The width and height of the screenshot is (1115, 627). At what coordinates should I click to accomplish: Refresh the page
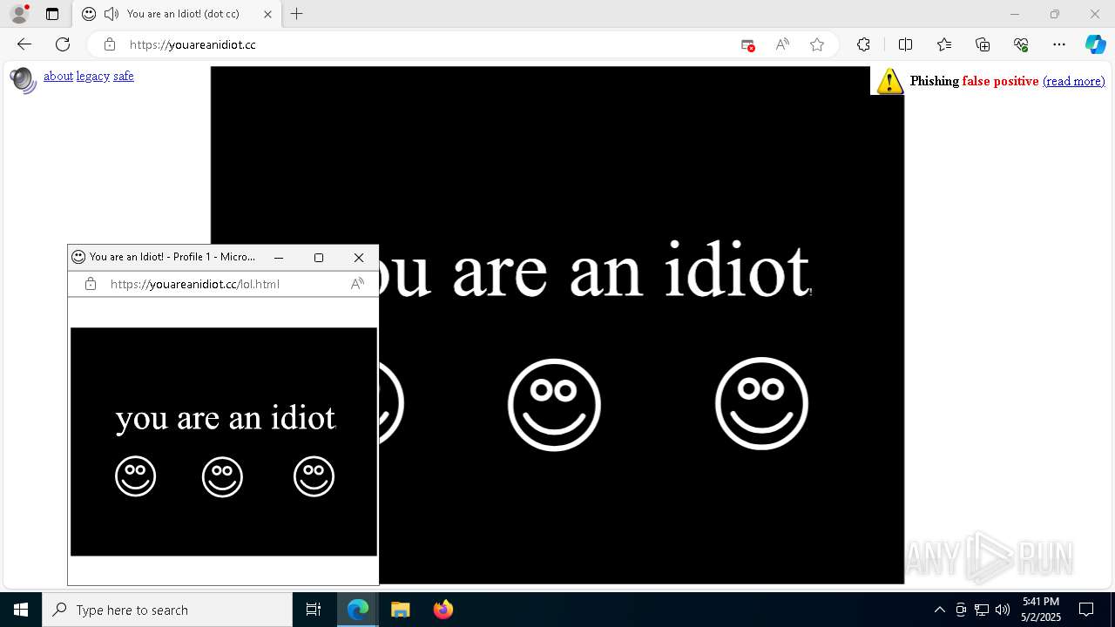pyautogui.click(x=63, y=44)
